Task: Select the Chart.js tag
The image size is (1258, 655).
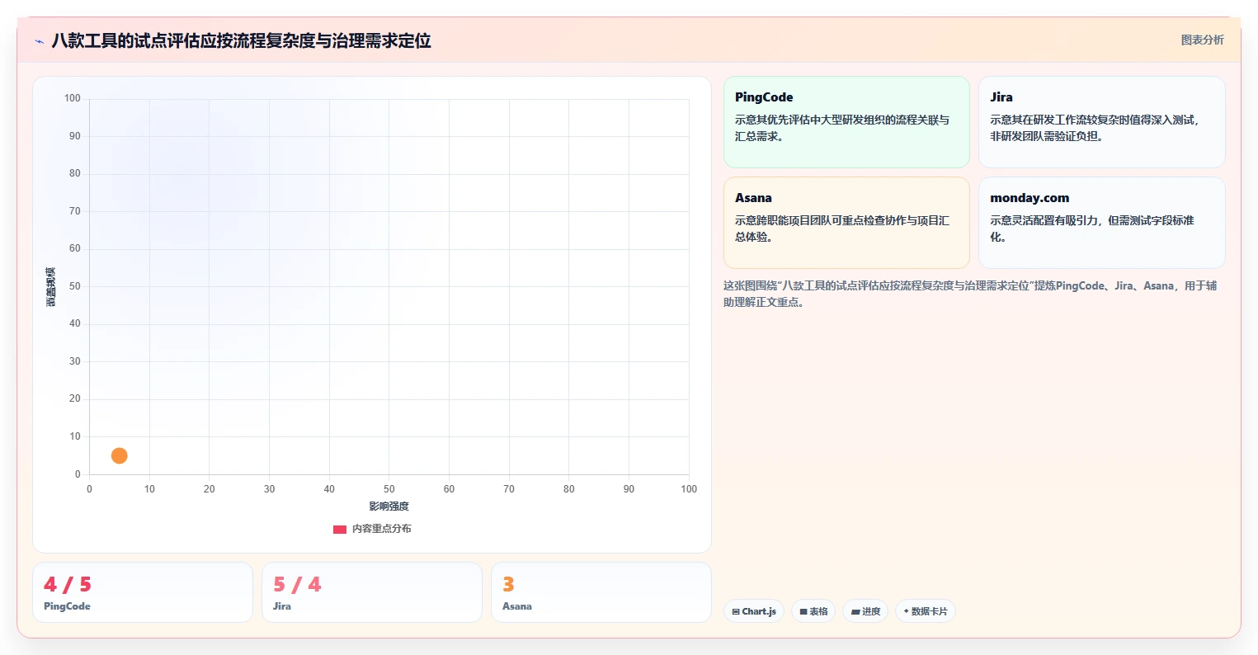Action: [754, 611]
